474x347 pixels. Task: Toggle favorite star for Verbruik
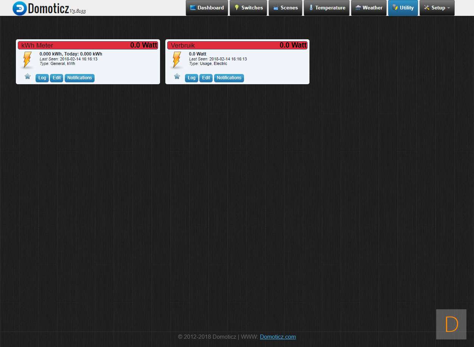[177, 77]
